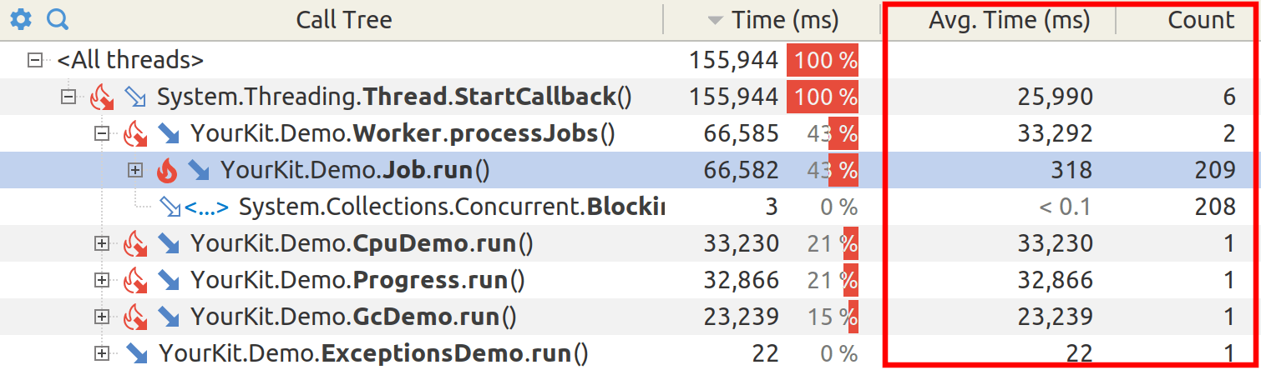1261x370 pixels.
Task: Select YourKit.Demo.CpuDemo.run() row
Action: pyautogui.click(x=630, y=243)
